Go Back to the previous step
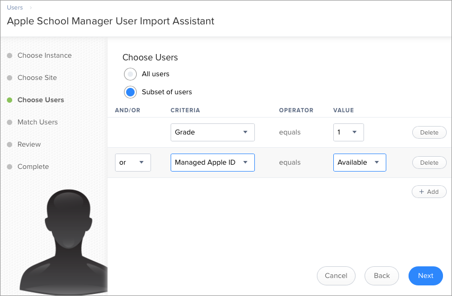Viewport: 452px width, 296px height. [382, 276]
